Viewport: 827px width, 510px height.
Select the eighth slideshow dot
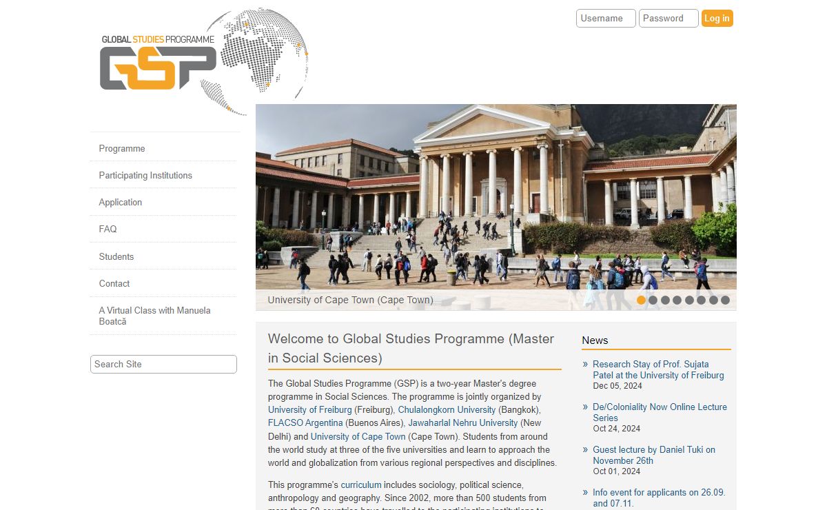(x=725, y=300)
